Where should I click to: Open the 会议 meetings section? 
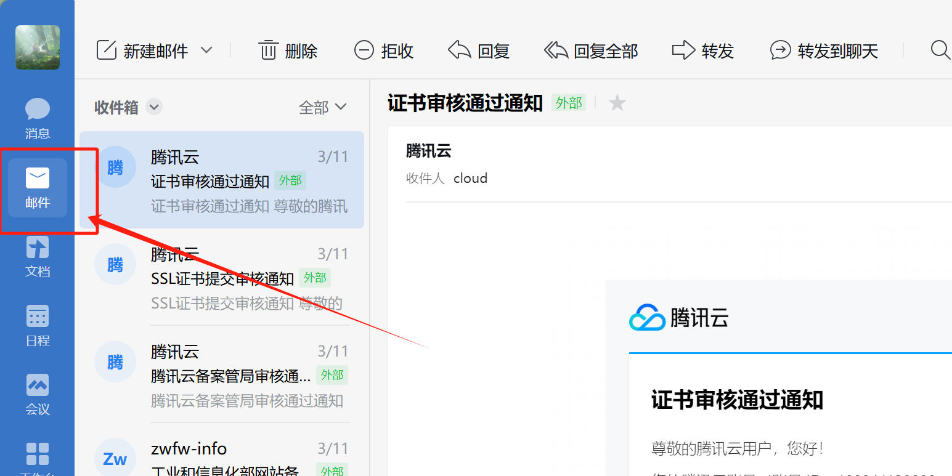[38, 395]
